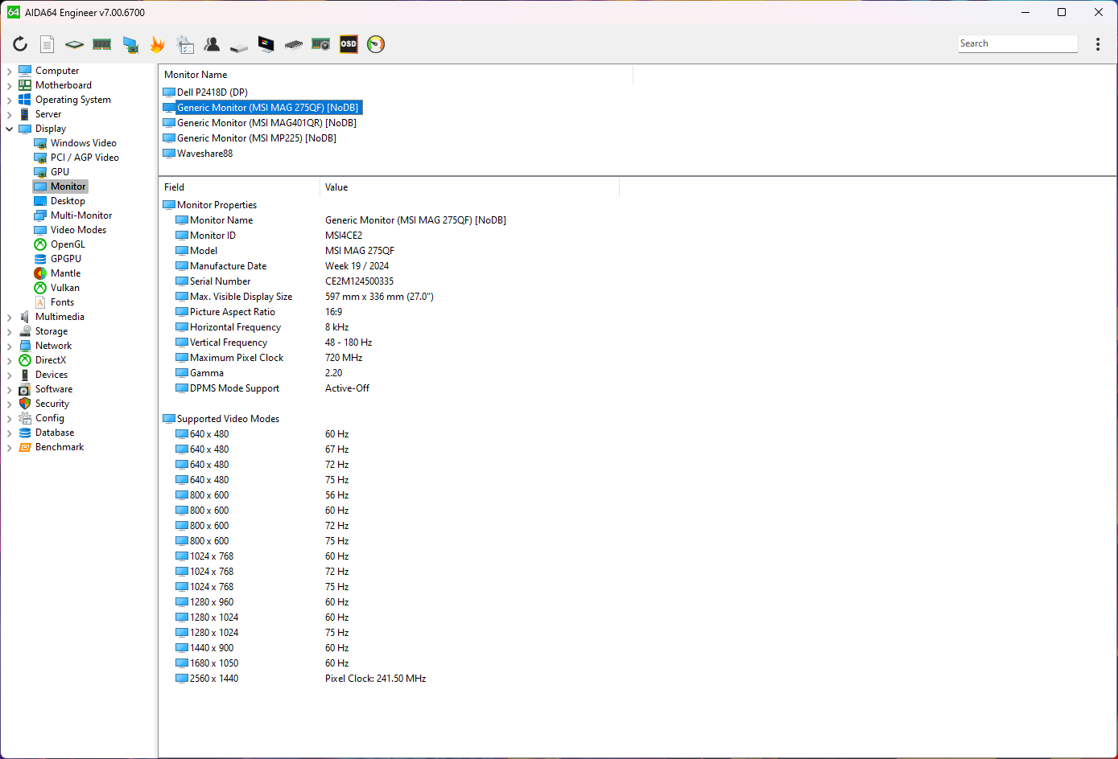Launch the flame System Stability Test icon
The height and width of the screenshot is (759, 1118).
[157, 44]
